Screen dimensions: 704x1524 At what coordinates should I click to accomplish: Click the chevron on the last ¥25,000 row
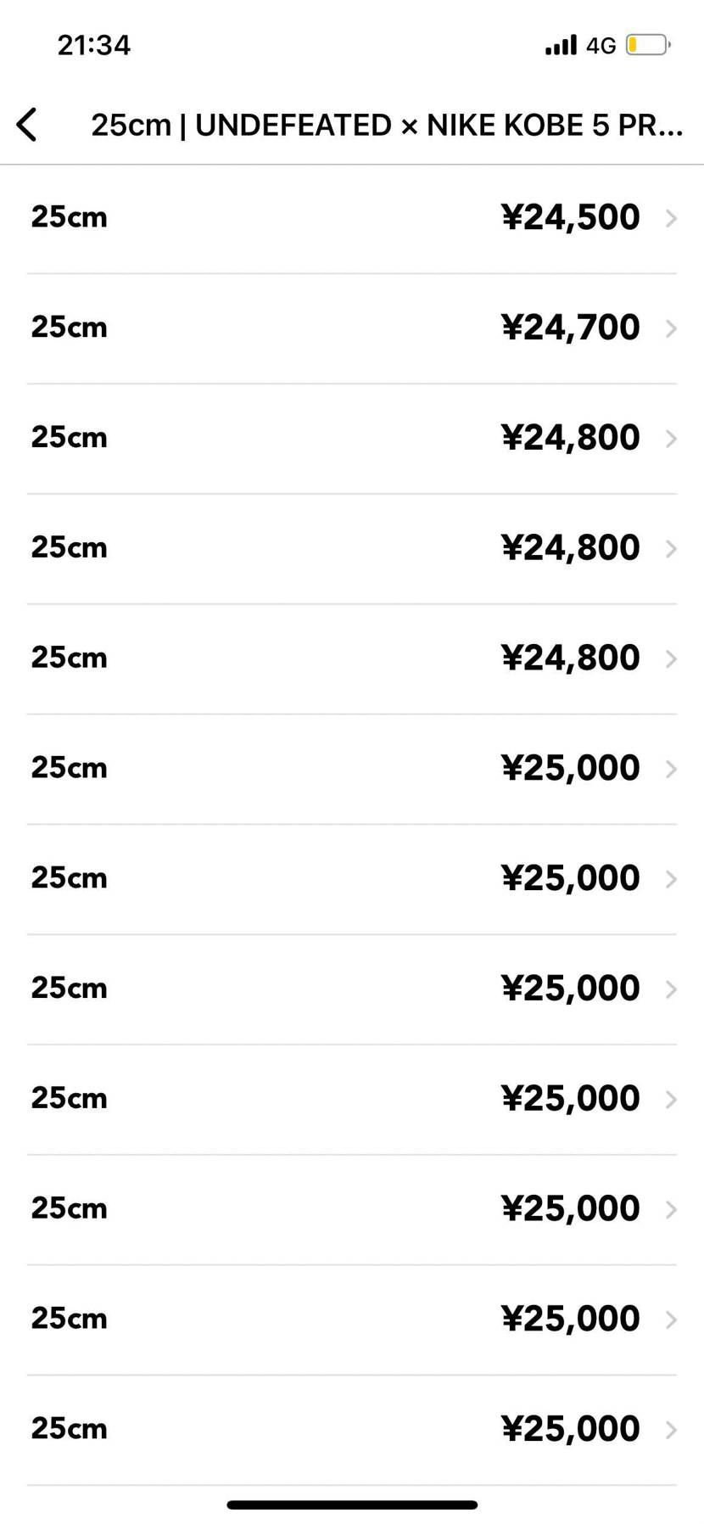(671, 1430)
